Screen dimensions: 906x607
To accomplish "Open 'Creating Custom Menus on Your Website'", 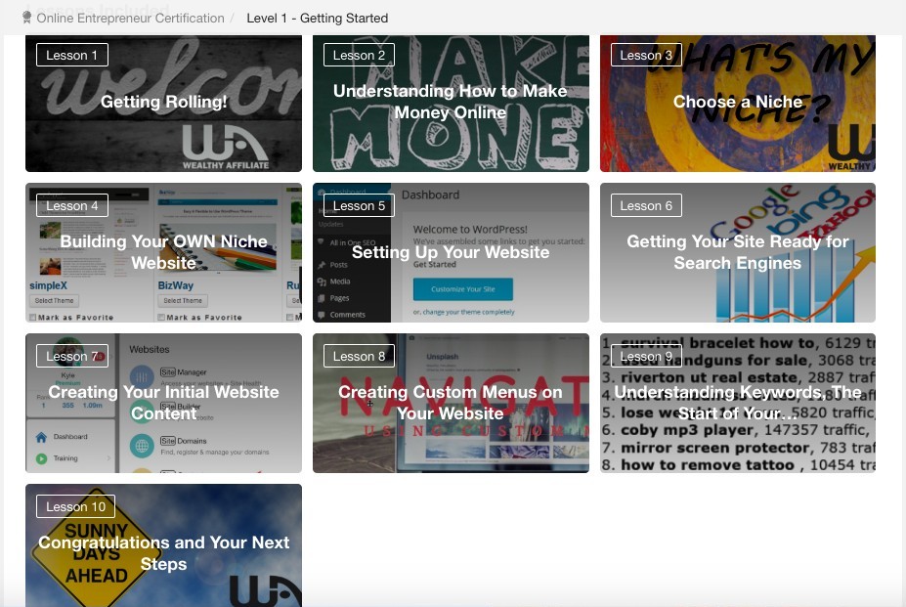I will (451, 403).
